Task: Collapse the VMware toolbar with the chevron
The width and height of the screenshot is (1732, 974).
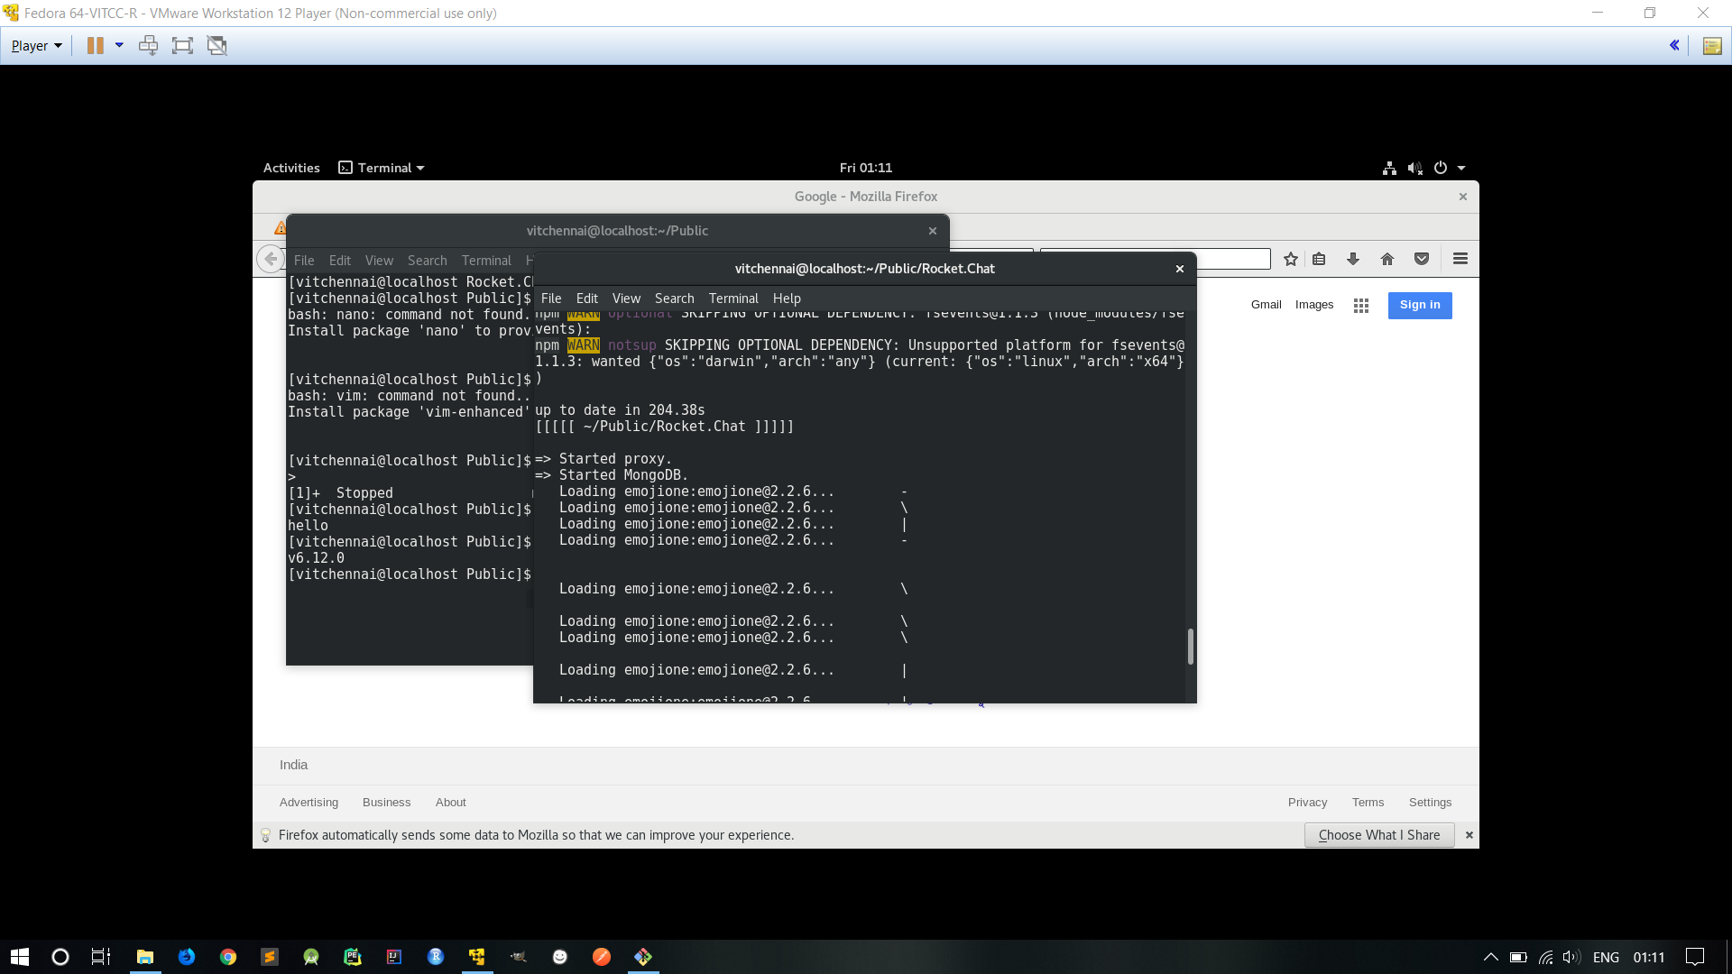Action: coord(1675,45)
